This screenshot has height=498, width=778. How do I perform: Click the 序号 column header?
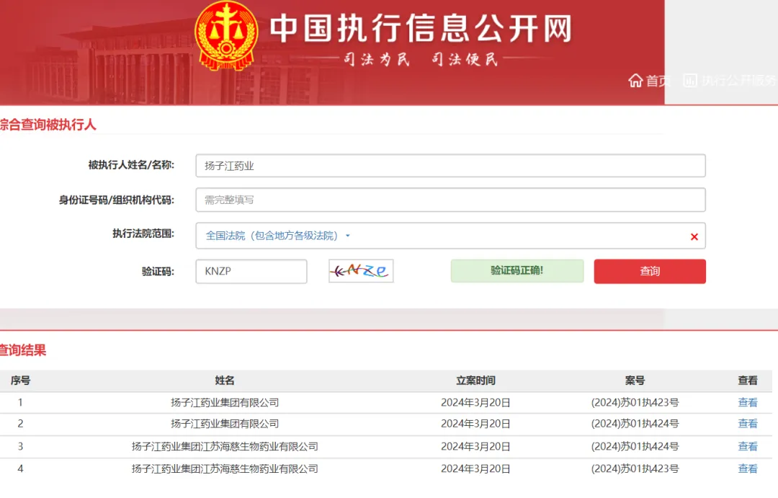(x=20, y=381)
